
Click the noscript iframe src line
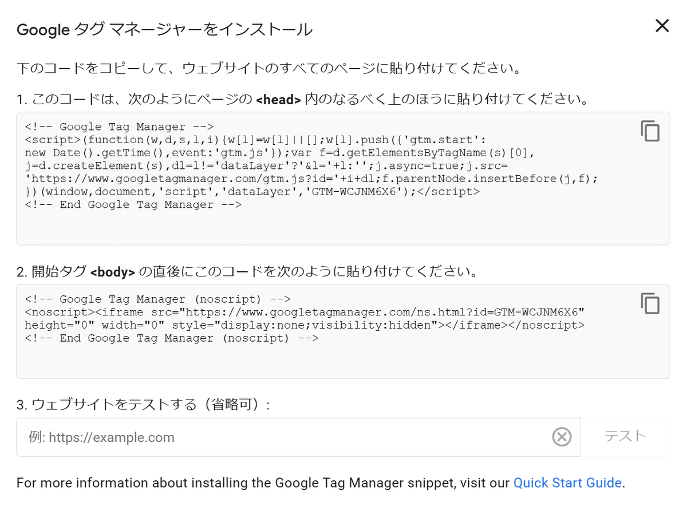click(305, 312)
